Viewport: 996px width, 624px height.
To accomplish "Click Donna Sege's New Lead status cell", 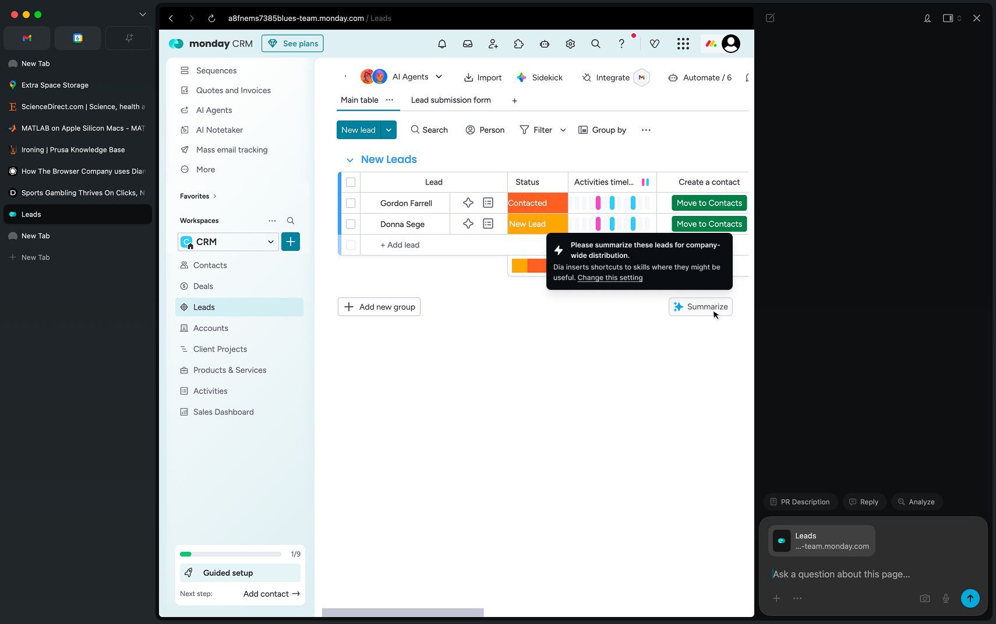I will pos(538,224).
